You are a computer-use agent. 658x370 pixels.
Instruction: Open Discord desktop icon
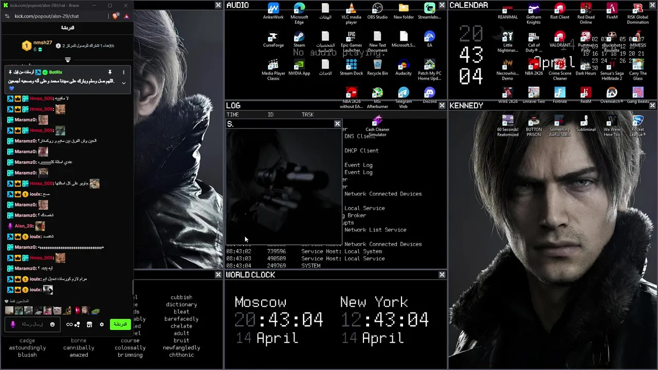click(x=430, y=95)
